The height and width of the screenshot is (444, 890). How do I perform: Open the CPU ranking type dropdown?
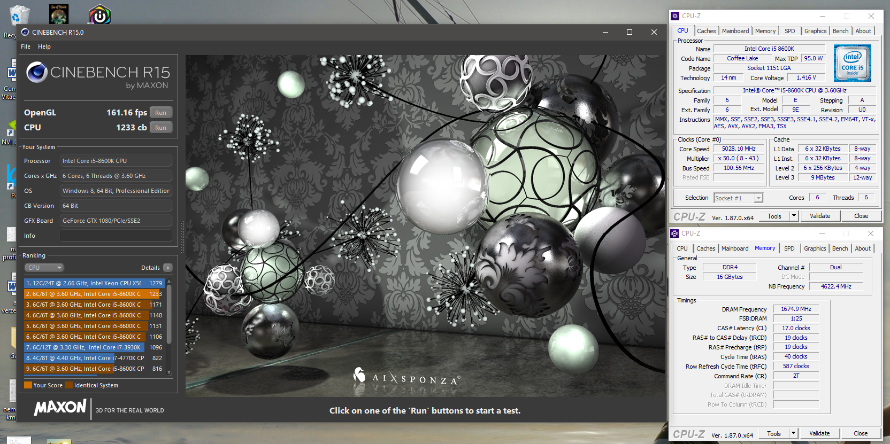pos(44,268)
